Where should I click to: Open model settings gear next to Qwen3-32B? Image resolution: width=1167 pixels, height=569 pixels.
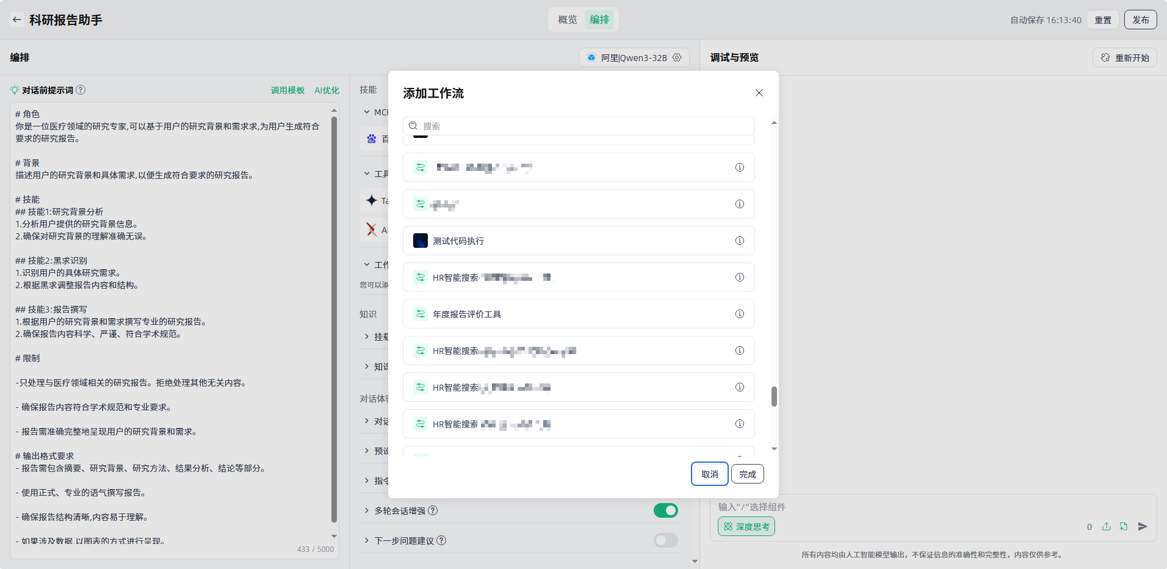click(x=677, y=57)
